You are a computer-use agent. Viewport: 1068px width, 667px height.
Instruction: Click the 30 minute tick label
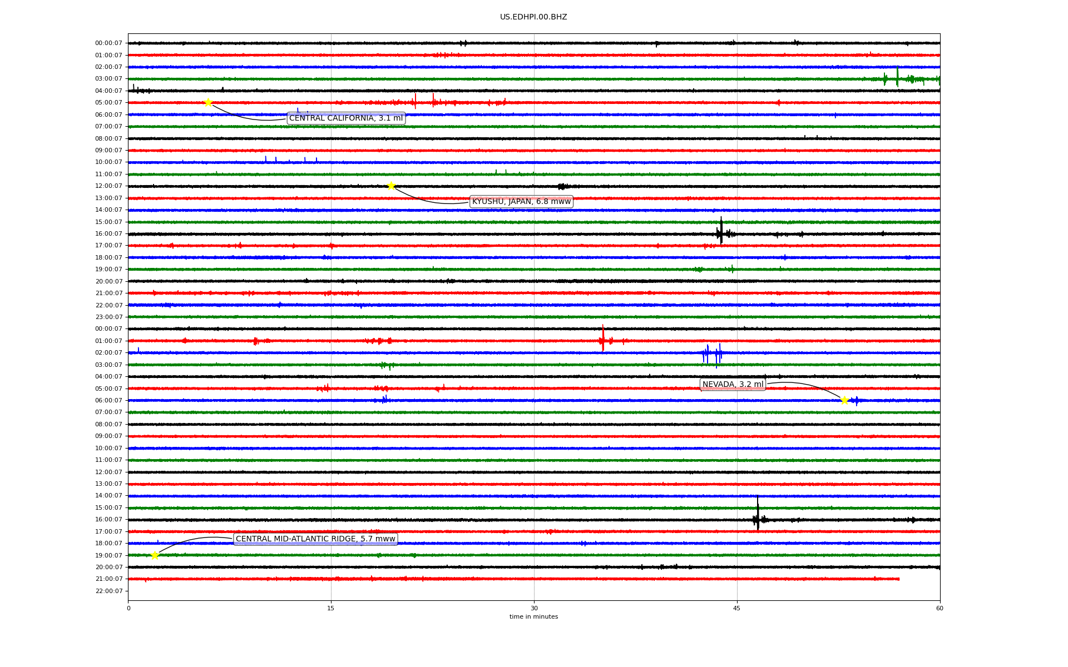point(534,608)
